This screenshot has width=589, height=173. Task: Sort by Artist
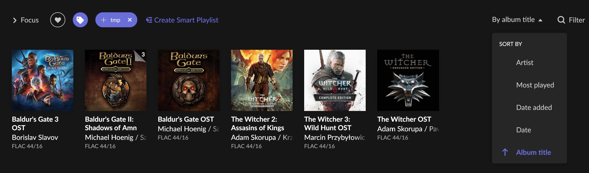coord(525,63)
